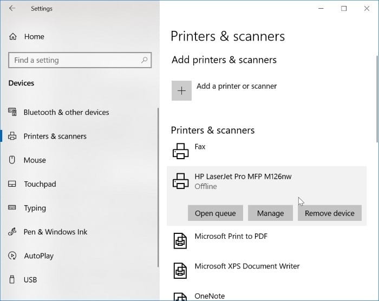Select HP LaserJet Pro MFP M126nw
The image size is (379, 301).
tap(243, 176)
